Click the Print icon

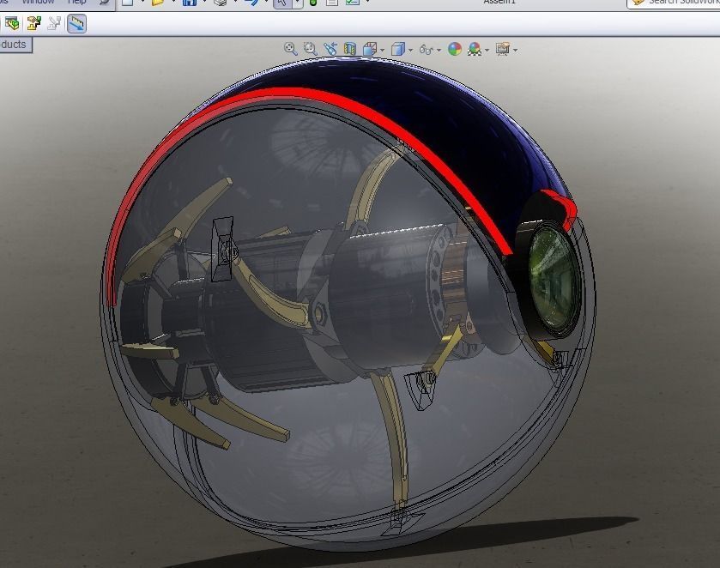[221, 3]
